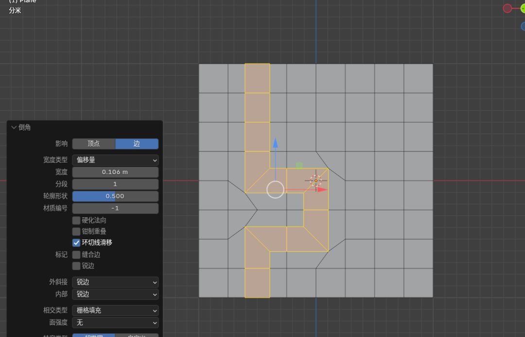This screenshot has height=337, width=525.
Task: Click the green Y axis circle in navigation gizmo
Action: pyautogui.click(x=523, y=8)
